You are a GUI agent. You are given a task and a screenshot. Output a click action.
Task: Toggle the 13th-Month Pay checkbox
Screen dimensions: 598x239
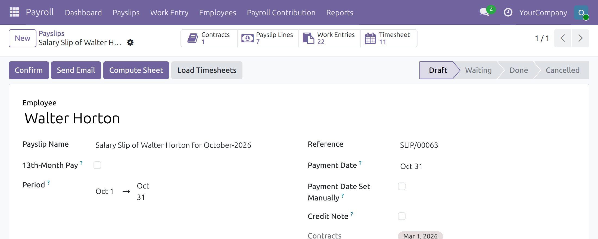pos(97,165)
